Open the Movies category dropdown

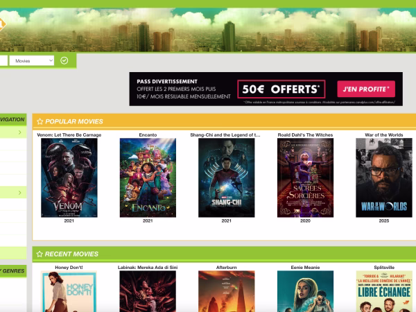33,60
